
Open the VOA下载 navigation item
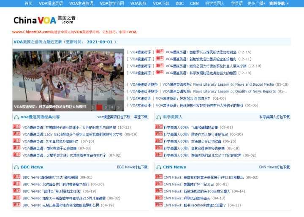pyautogui.click(x=161, y=3)
